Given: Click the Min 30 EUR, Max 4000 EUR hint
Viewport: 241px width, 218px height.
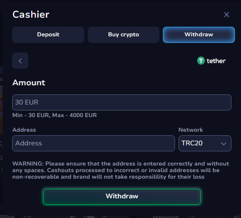Looking at the screenshot, I should click(54, 115).
